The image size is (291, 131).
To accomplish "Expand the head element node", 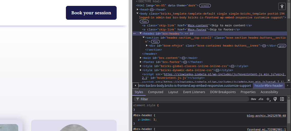I will [x=137, y=9].
